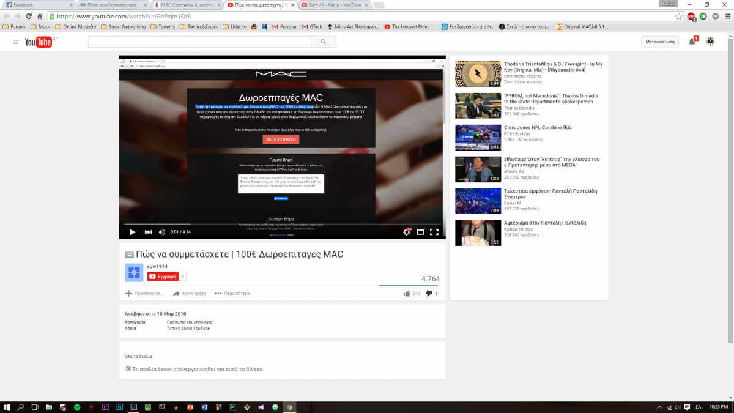This screenshot has height=413, width=734.
Task: Play the video with the play button
Action: coord(132,232)
